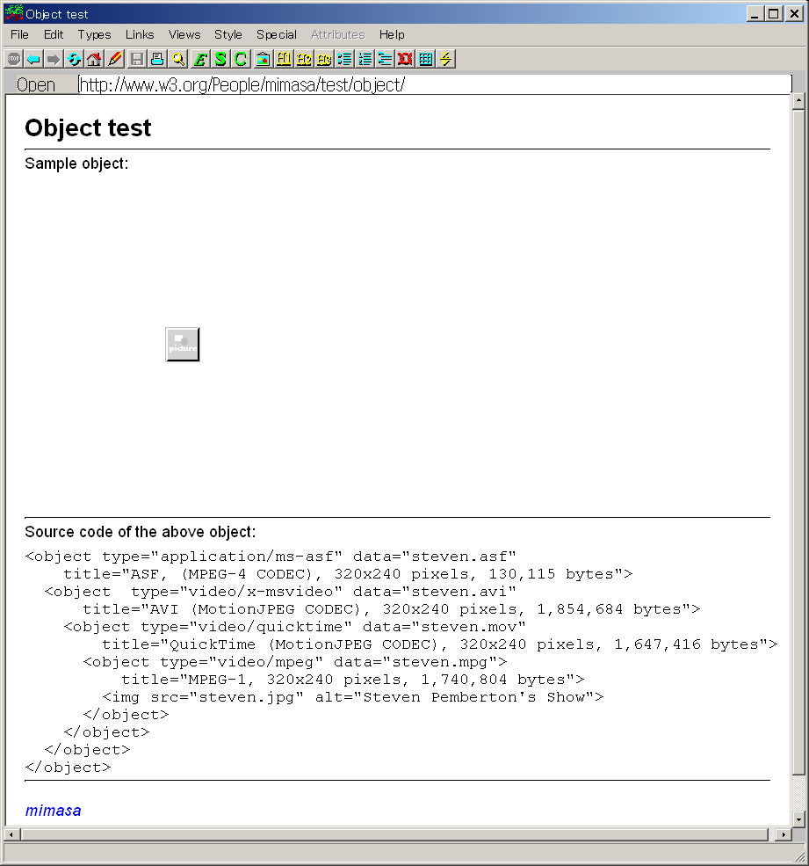This screenshot has width=809, height=866.
Task: Click the picture placeholder in Sample object
Action: pyautogui.click(x=183, y=344)
